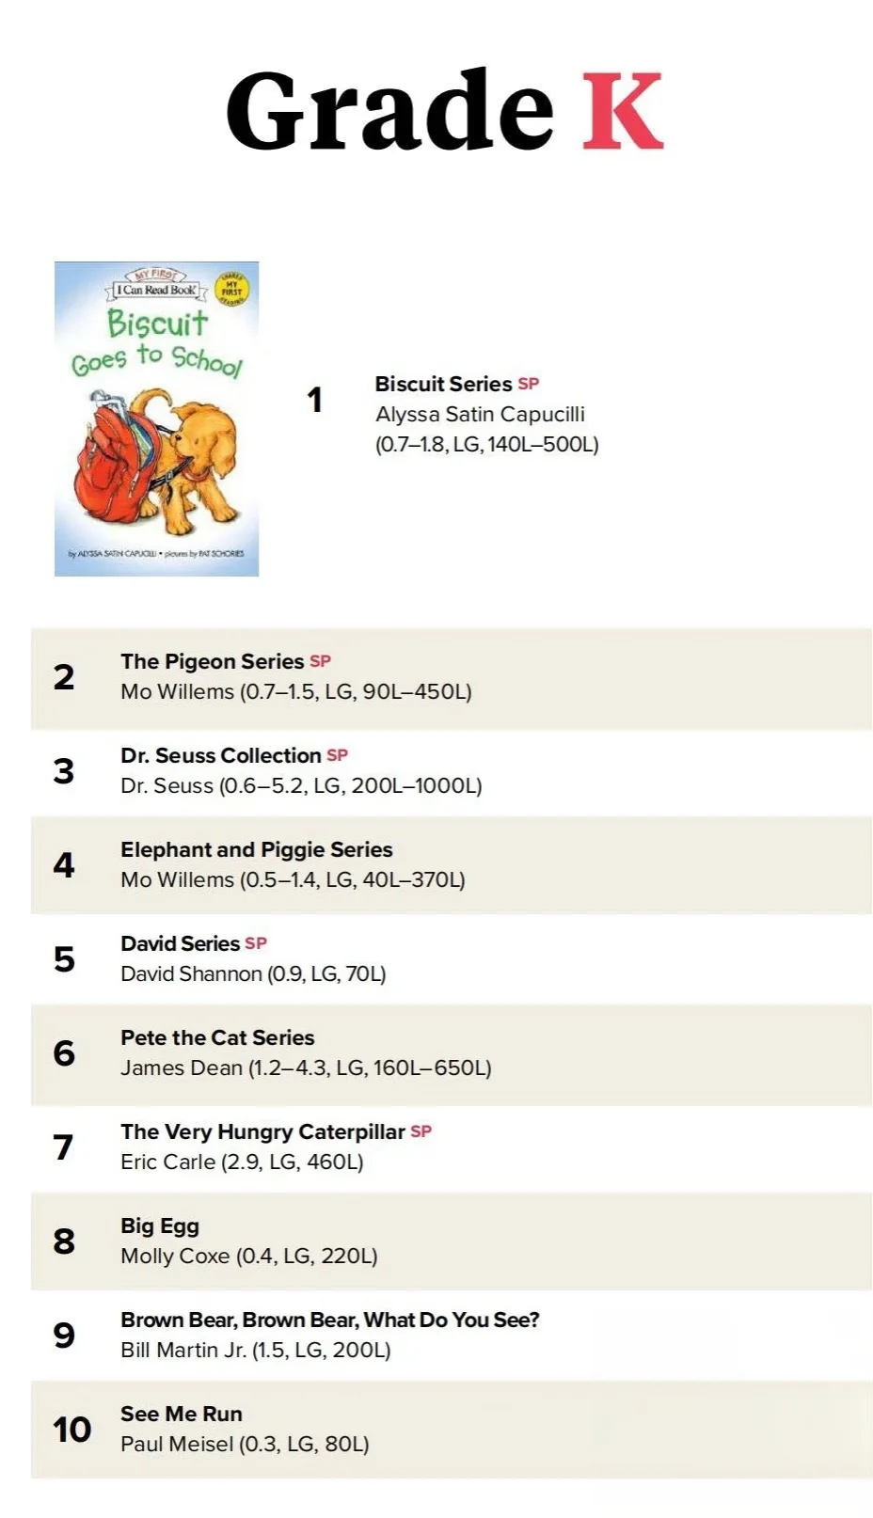Open Elephant and Piggie Series entry
The height and width of the screenshot is (1518, 873).
tap(452, 865)
